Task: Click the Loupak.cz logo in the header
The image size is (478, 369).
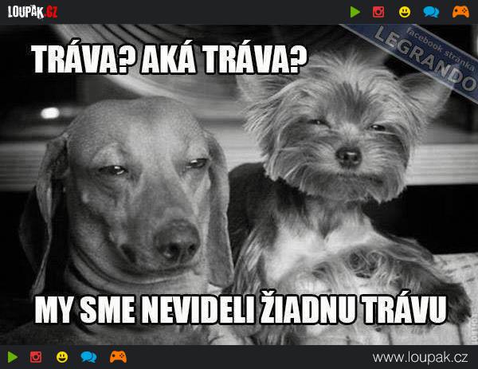Action: pos(33,12)
